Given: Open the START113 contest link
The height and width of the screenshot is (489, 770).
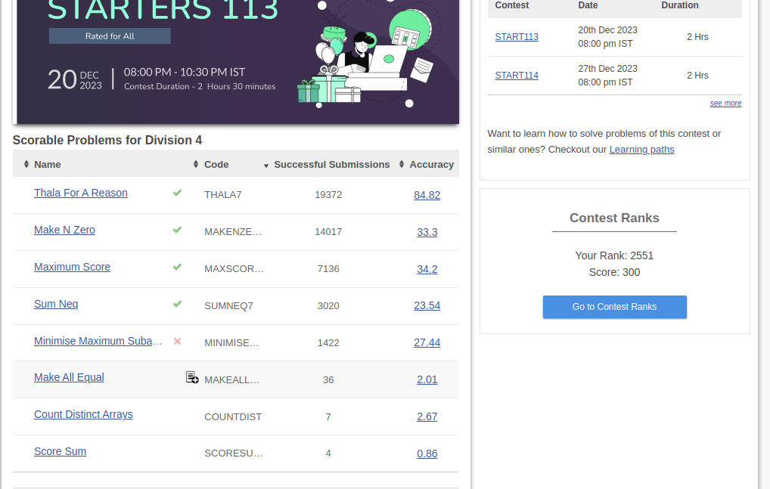Looking at the screenshot, I should click(517, 37).
